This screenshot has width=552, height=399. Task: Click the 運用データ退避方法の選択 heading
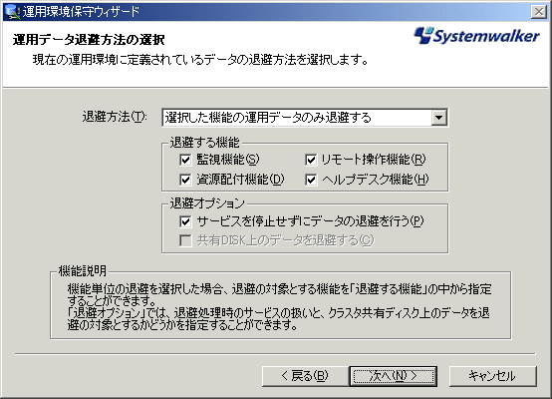point(89,40)
